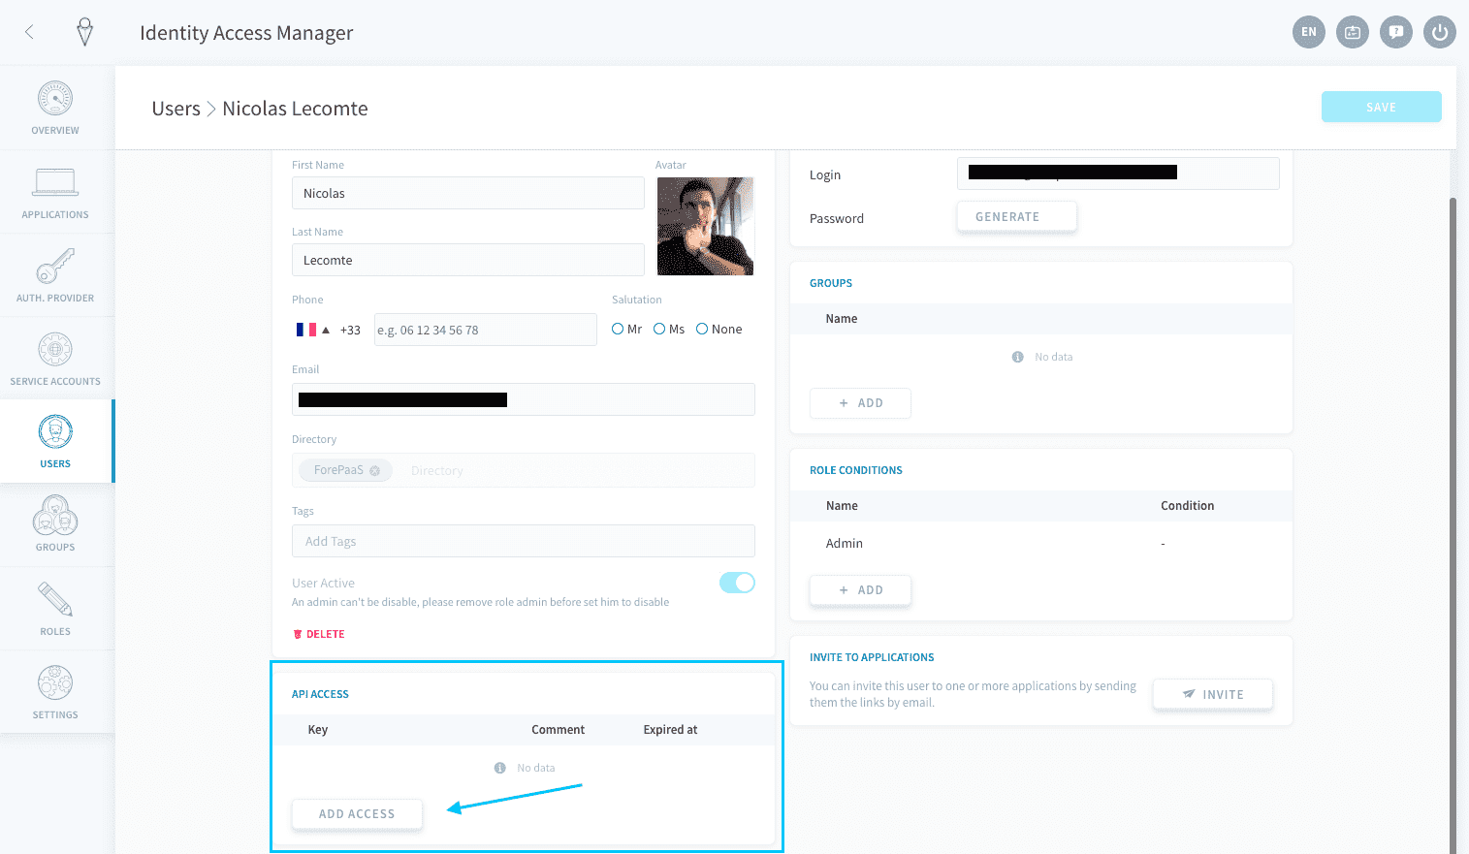Open the phone country flag dropdown
Viewport: 1469px width, 854px height.
click(313, 330)
